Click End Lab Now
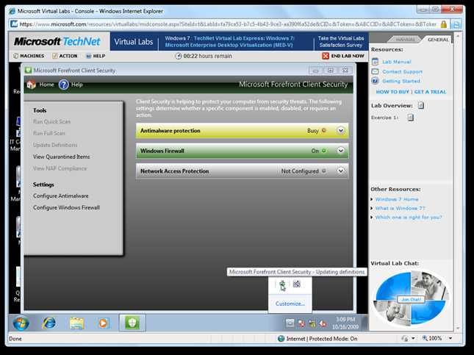474x355 pixels. point(348,56)
